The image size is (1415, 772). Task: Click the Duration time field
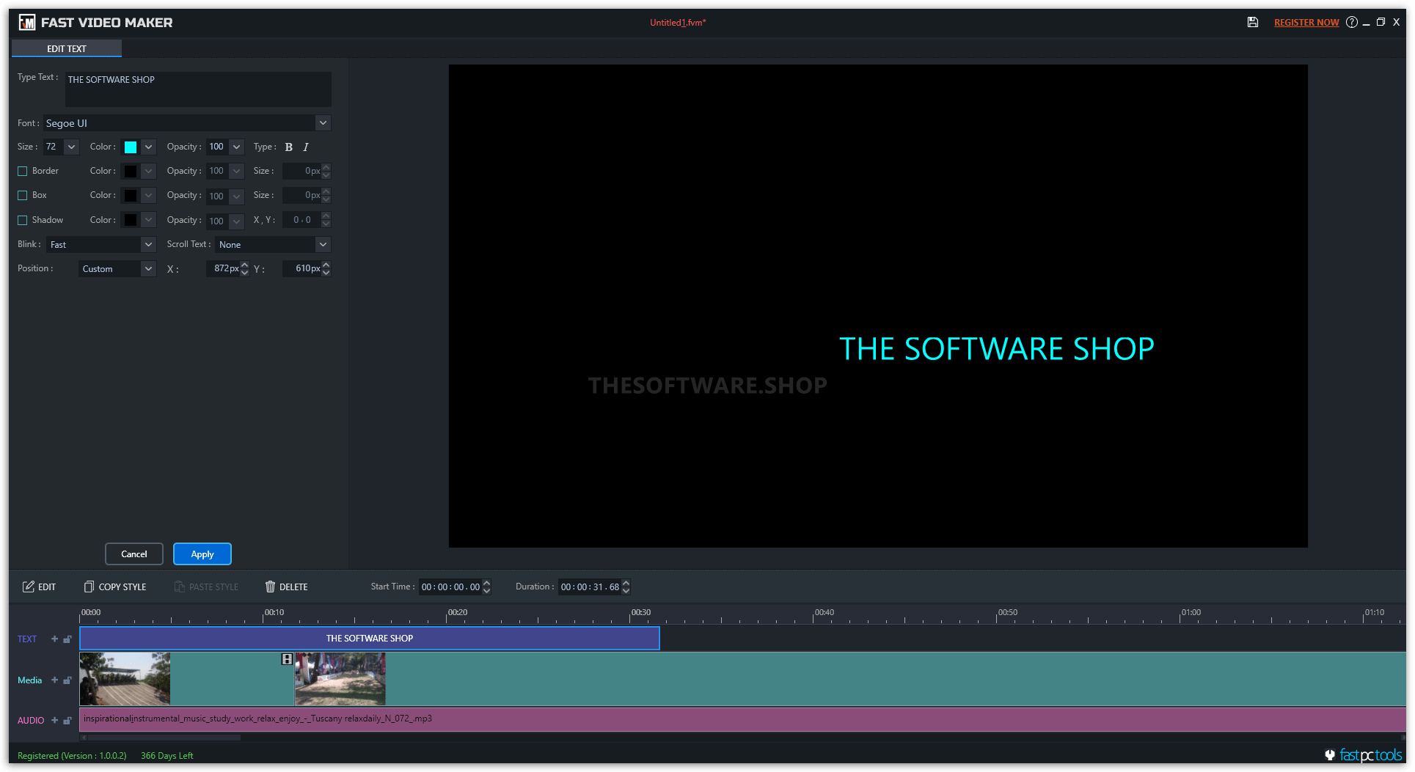pos(590,587)
